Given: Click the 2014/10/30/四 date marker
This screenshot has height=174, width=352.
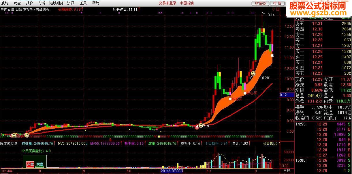Looking at the screenshot, I should [172, 171].
